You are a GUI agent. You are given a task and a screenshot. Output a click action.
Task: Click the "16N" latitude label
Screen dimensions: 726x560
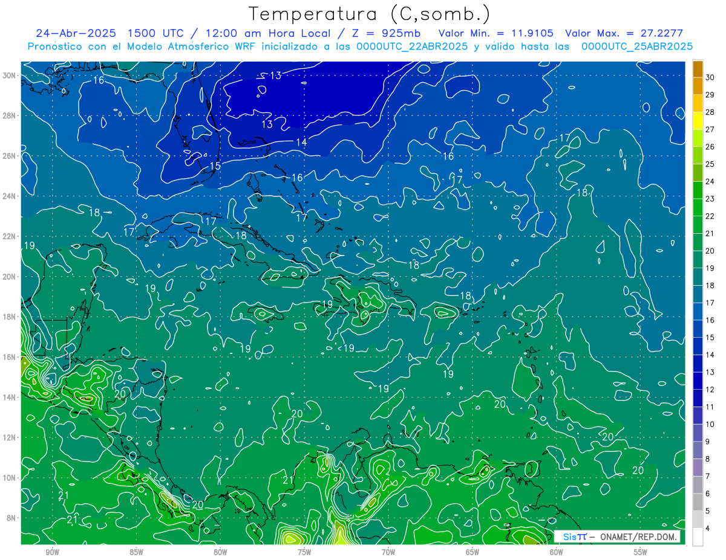coord(9,357)
